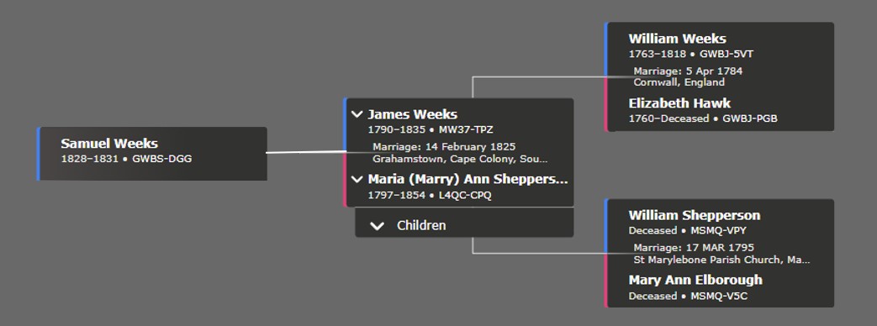The height and width of the screenshot is (326, 877).
Task: Click ID L4QC-CPQ under Maria Shepperson
Action: [465, 195]
